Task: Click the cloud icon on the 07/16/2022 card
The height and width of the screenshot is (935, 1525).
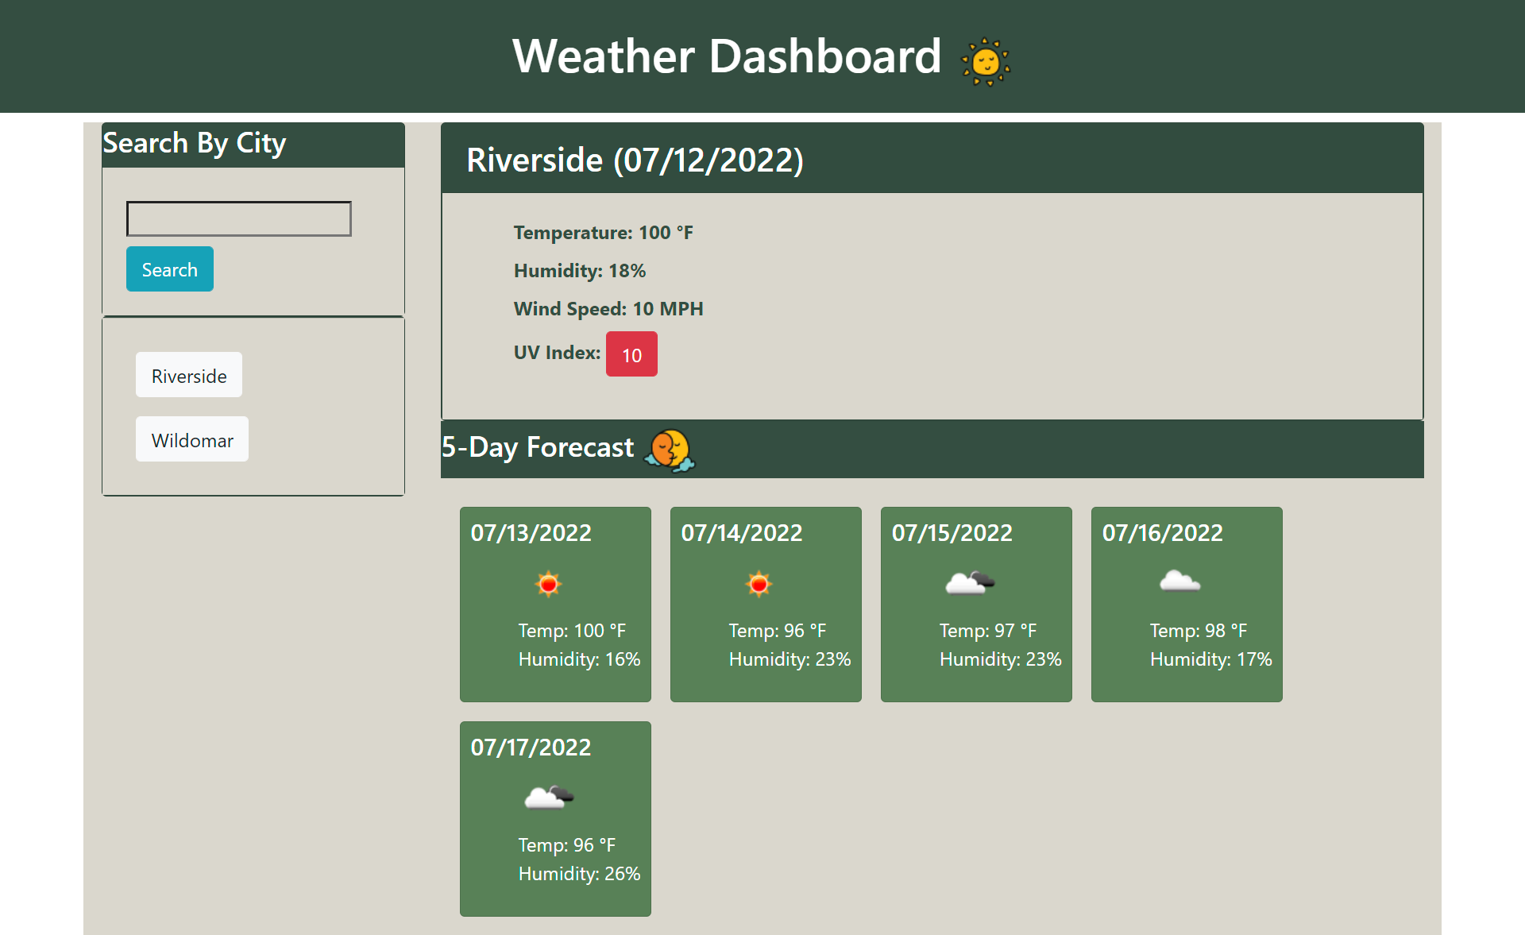Action: tap(1180, 584)
